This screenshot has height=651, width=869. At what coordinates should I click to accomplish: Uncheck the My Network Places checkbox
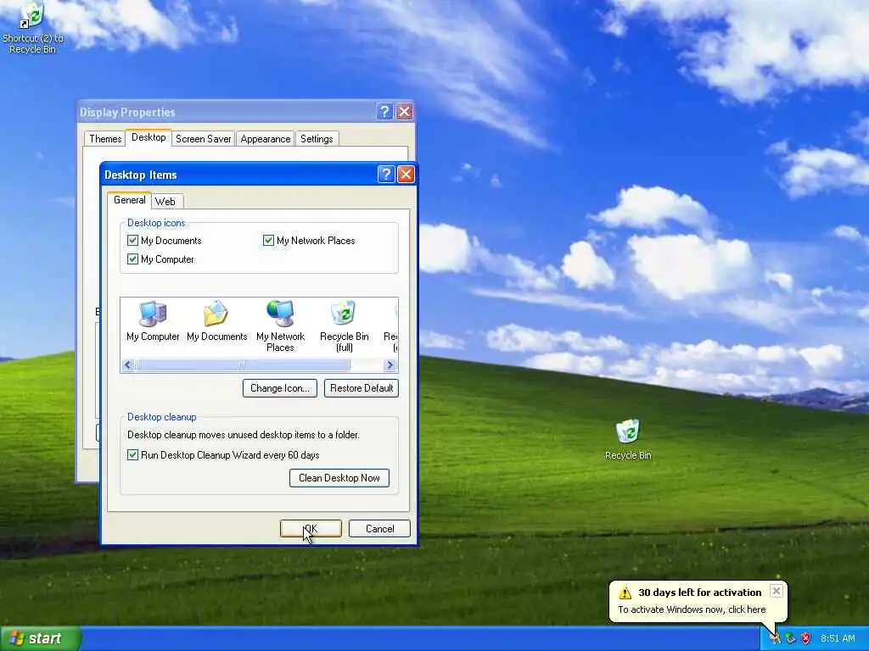(268, 240)
